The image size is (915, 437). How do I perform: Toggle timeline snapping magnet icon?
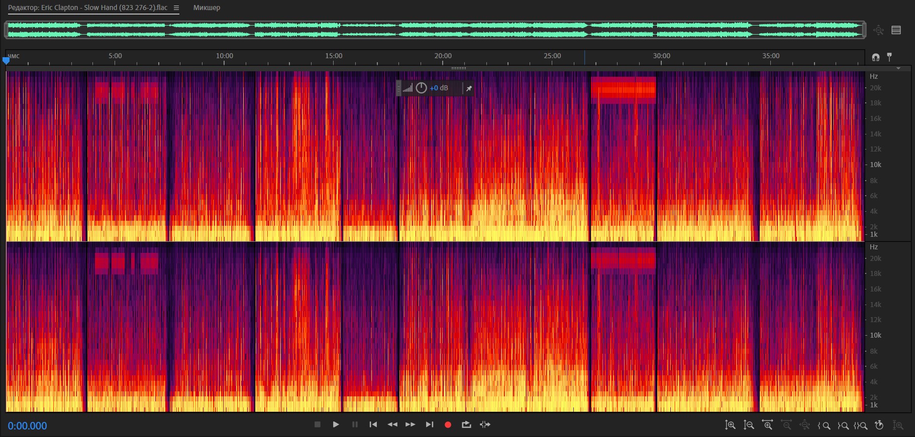tap(876, 57)
